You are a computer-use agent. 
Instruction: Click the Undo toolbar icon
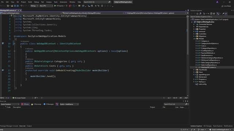(22, 6)
